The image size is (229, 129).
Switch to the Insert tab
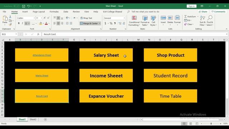click(x=25, y=11)
